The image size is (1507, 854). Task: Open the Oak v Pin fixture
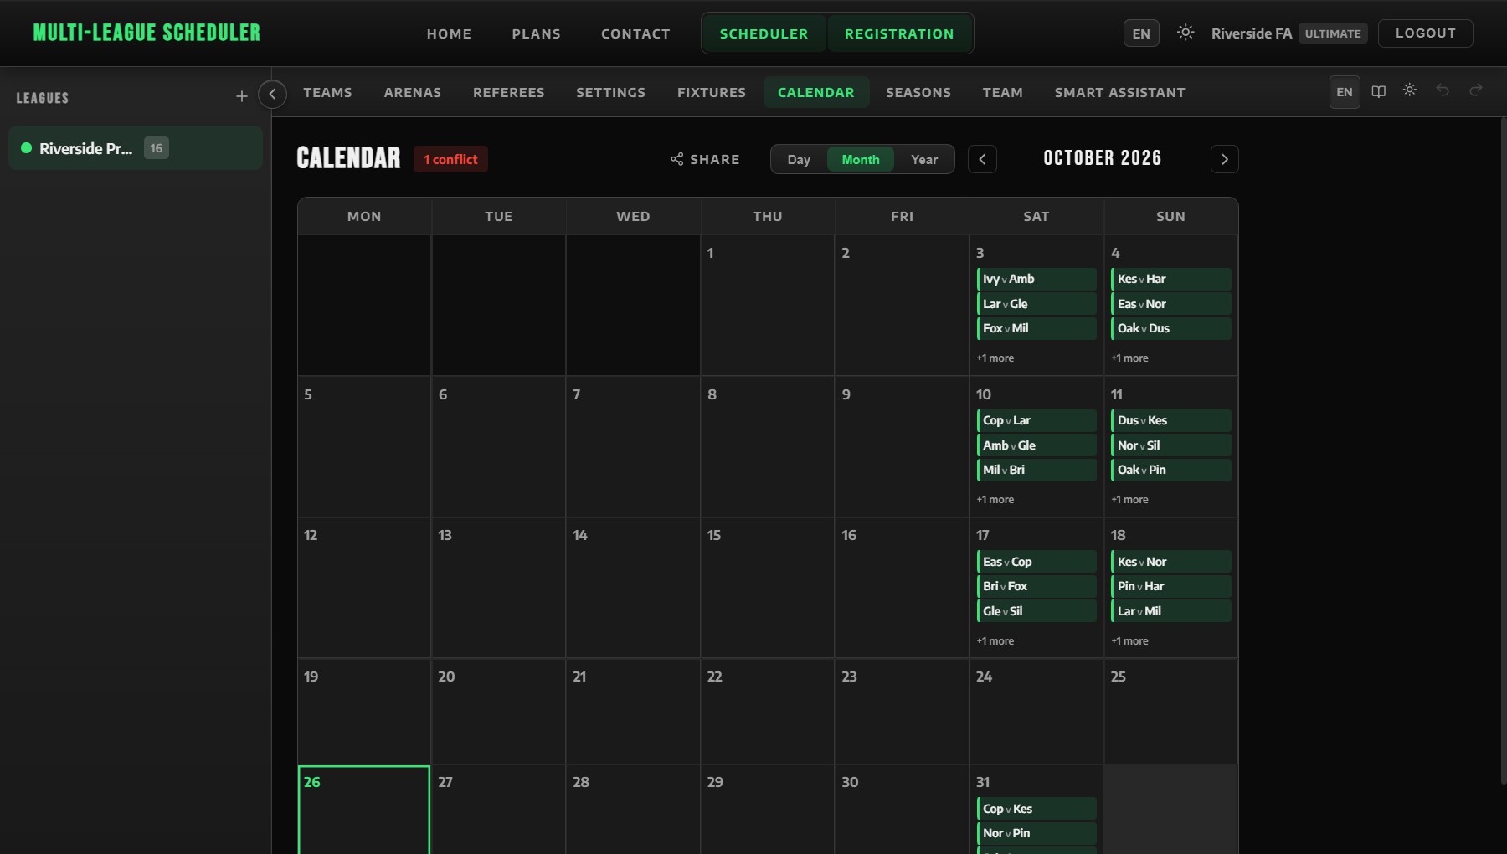[x=1170, y=470]
